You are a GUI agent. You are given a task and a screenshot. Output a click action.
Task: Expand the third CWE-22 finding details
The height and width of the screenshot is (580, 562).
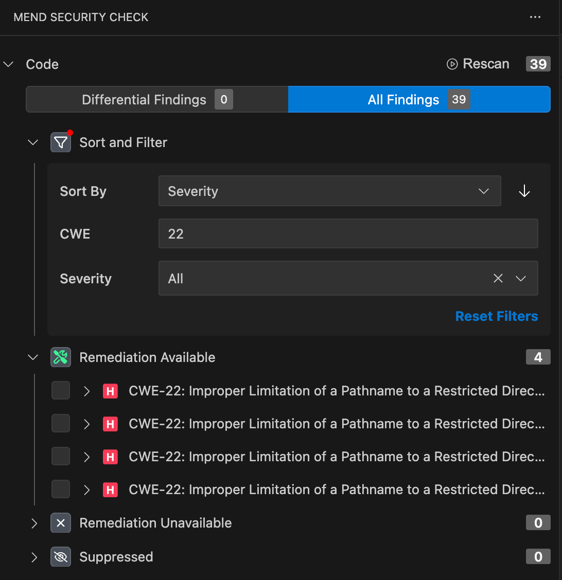(x=86, y=457)
